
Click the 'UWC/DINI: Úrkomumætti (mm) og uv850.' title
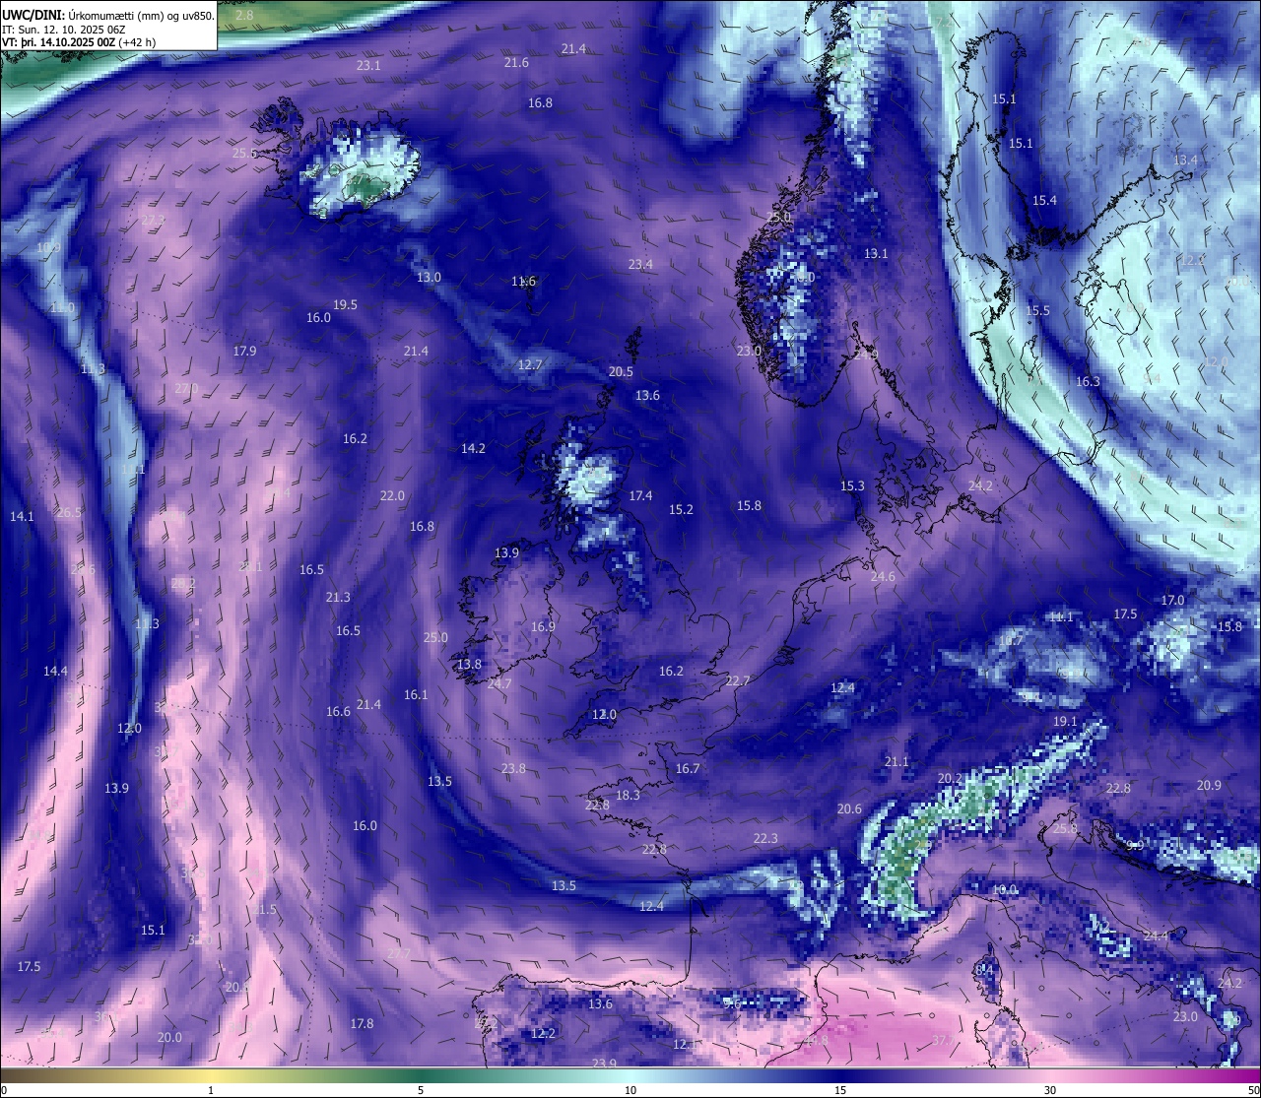point(108,16)
